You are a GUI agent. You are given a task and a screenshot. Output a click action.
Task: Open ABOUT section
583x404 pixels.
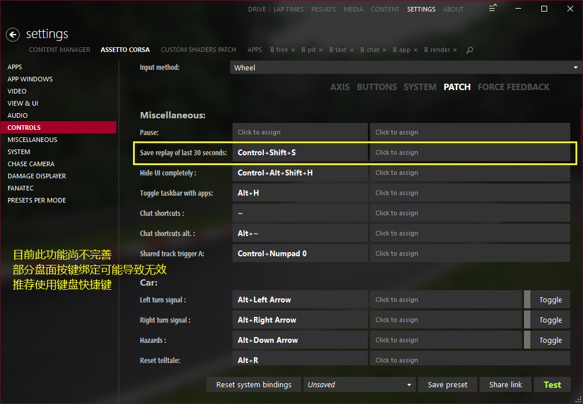point(453,9)
